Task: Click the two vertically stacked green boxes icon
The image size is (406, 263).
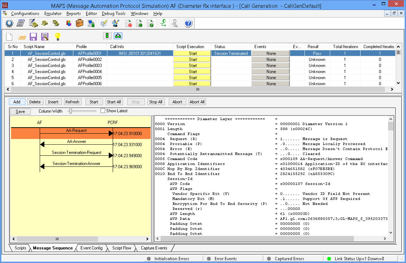Action: click(x=107, y=36)
